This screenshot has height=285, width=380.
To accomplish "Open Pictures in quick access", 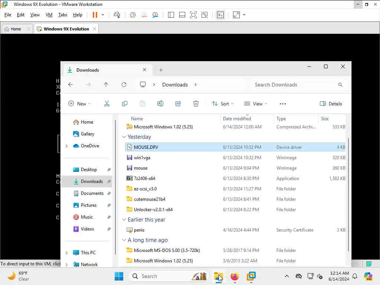I will tap(85, 205).
